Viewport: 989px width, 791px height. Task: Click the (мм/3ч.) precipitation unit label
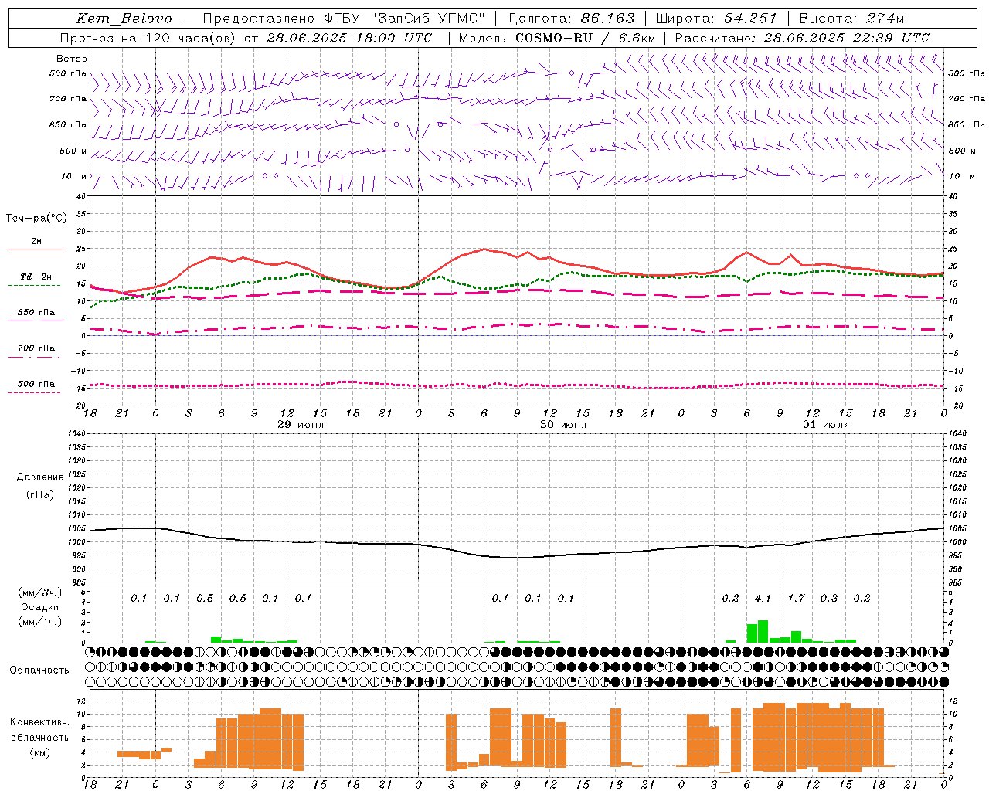pos(40,592)
